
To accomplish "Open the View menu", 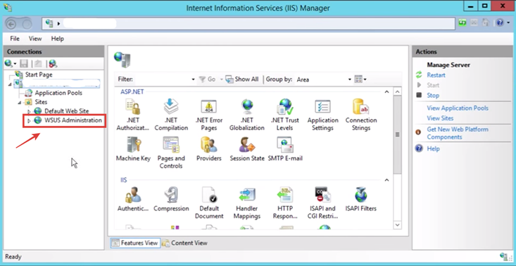I will point(35,39).
